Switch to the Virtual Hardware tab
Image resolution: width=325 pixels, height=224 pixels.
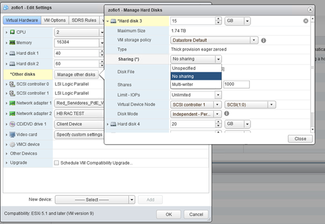click(x=22, y=20)
